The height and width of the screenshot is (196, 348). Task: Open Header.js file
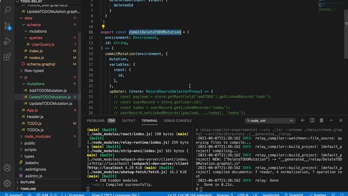(x=35, y=117)
